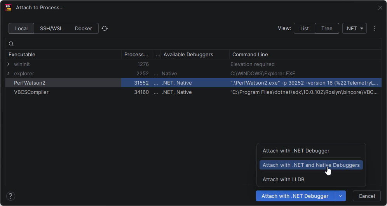Switch to the SSH/WSL tab
Viewport: 387px width, 206px height.
click(51, 28)
